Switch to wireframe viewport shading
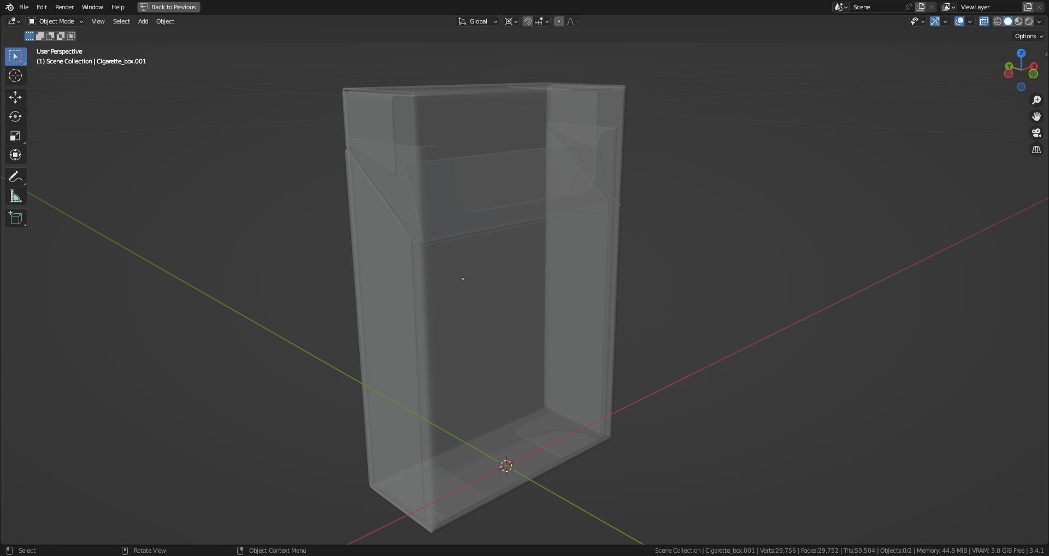Image resolution: width=1049 pixels, height=556 pixels. coord(998,21)
